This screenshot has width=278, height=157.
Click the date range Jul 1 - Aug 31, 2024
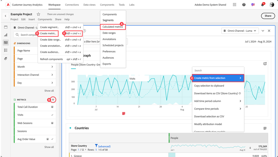(x=258, y=42)
